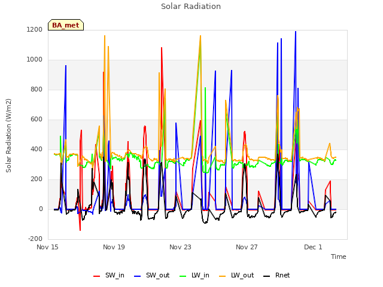Click the Nov 23 x-axis tick label
The width and height of the screenshot is (383, 287).
(x=180, y=247)
